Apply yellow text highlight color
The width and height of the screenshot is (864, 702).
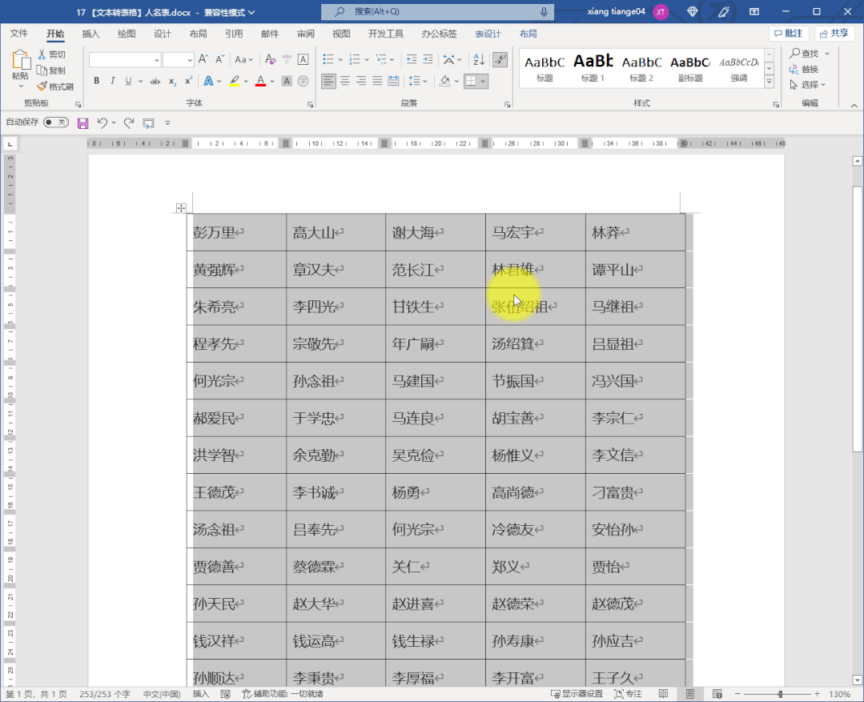(x=233, y=81)
